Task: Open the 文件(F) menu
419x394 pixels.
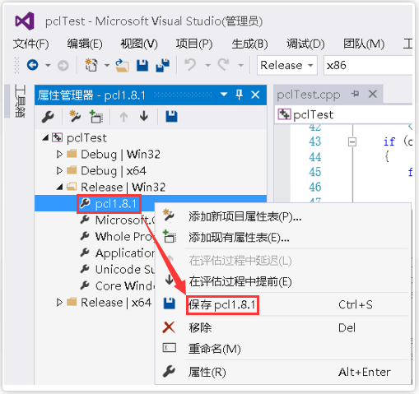Action: coord(30,44)
